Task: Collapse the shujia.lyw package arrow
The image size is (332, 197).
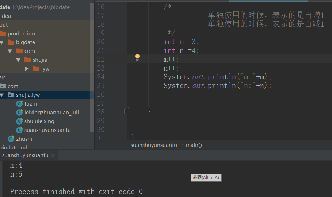Action: pos(2,95)
